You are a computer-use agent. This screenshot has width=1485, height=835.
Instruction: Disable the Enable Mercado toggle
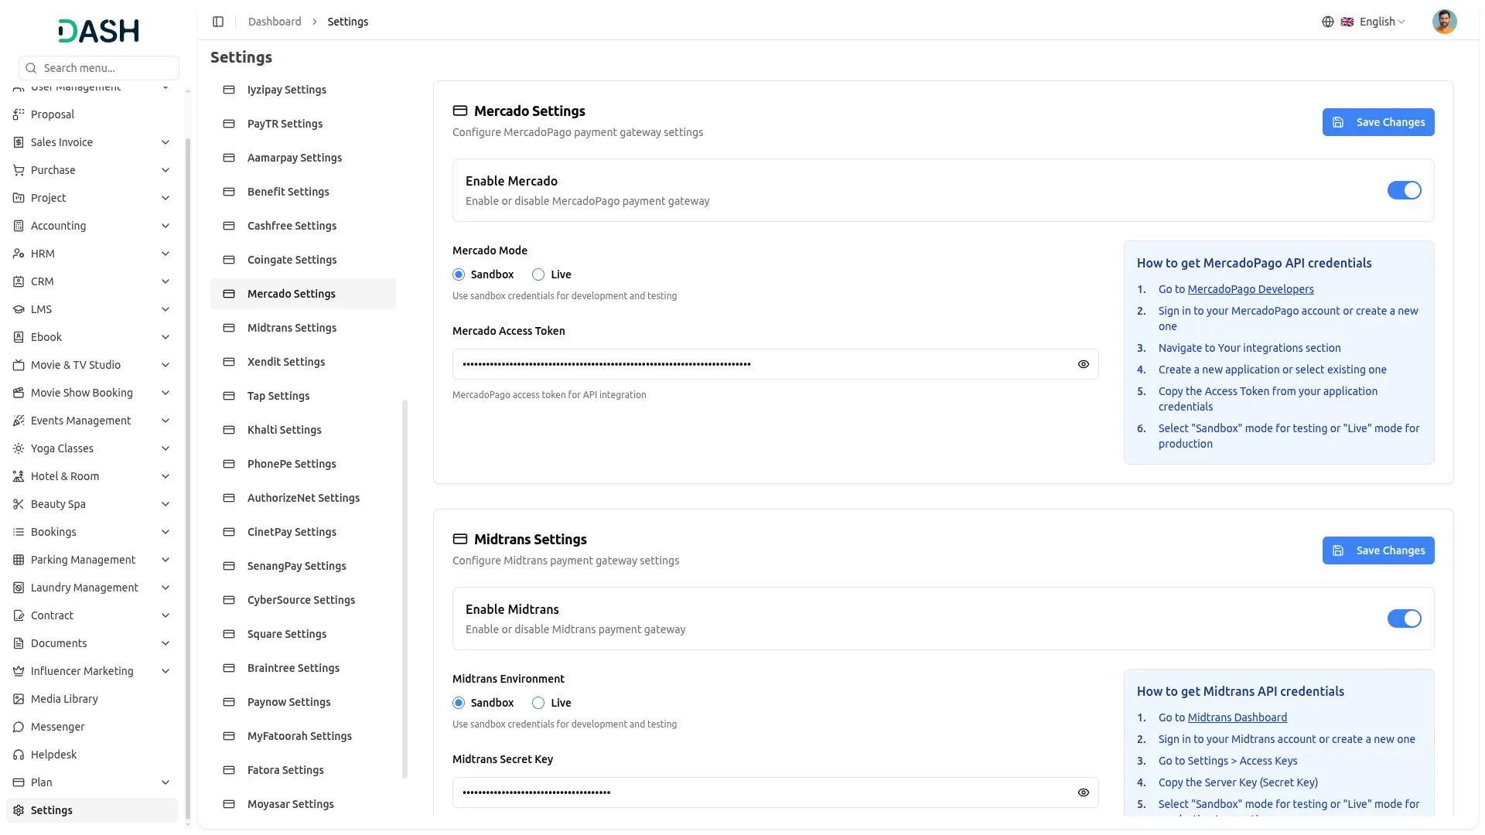click(1404, 190)
